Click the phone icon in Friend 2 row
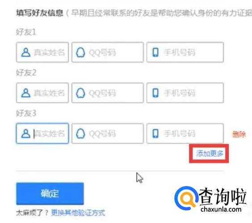The width and height of the screenshot is (252, 223). pos(155,93)
